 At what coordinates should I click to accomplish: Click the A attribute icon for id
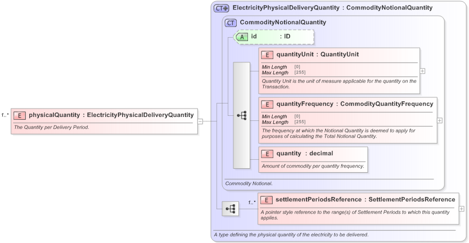pyautogui.click(x=242, y=37)
